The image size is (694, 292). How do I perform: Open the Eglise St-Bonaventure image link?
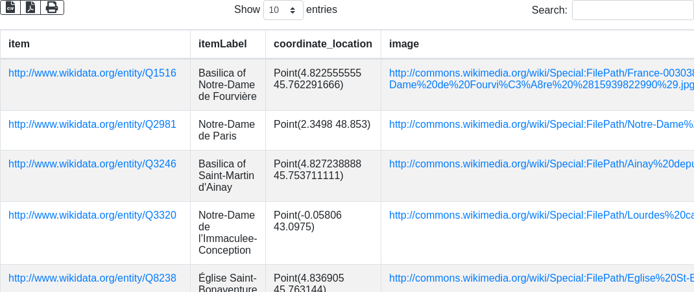(x=541, y=278)
